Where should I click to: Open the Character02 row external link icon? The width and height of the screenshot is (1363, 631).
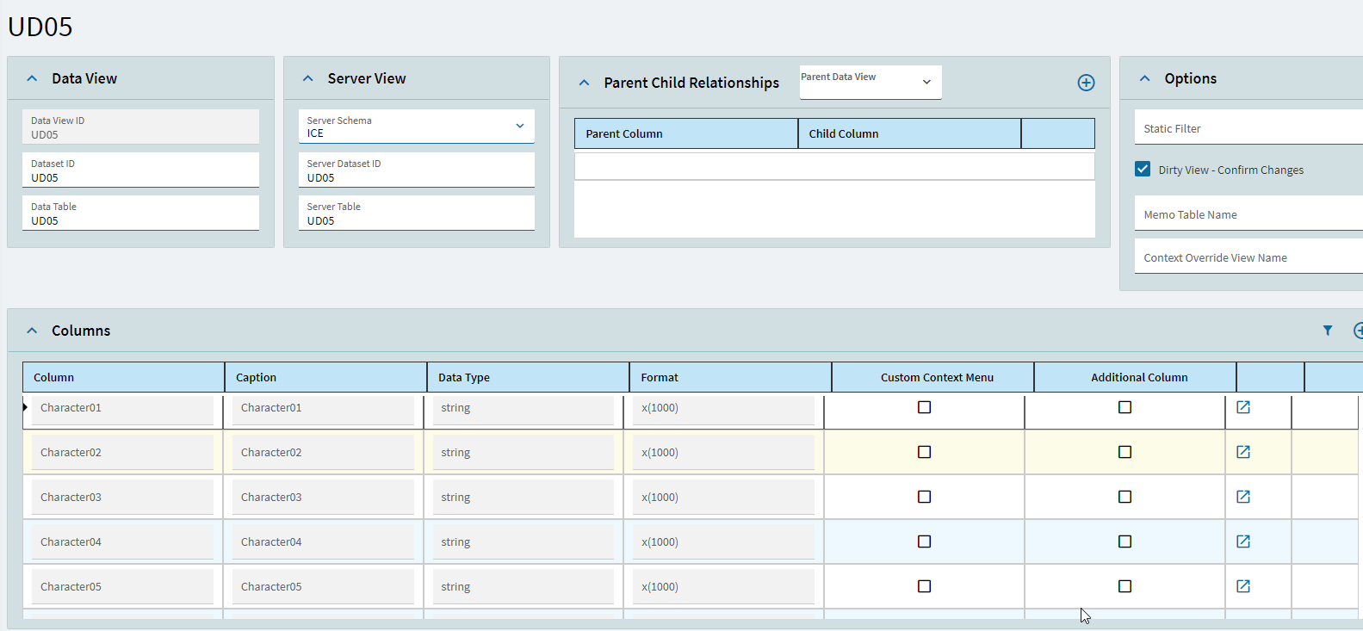pos(1243,452)
